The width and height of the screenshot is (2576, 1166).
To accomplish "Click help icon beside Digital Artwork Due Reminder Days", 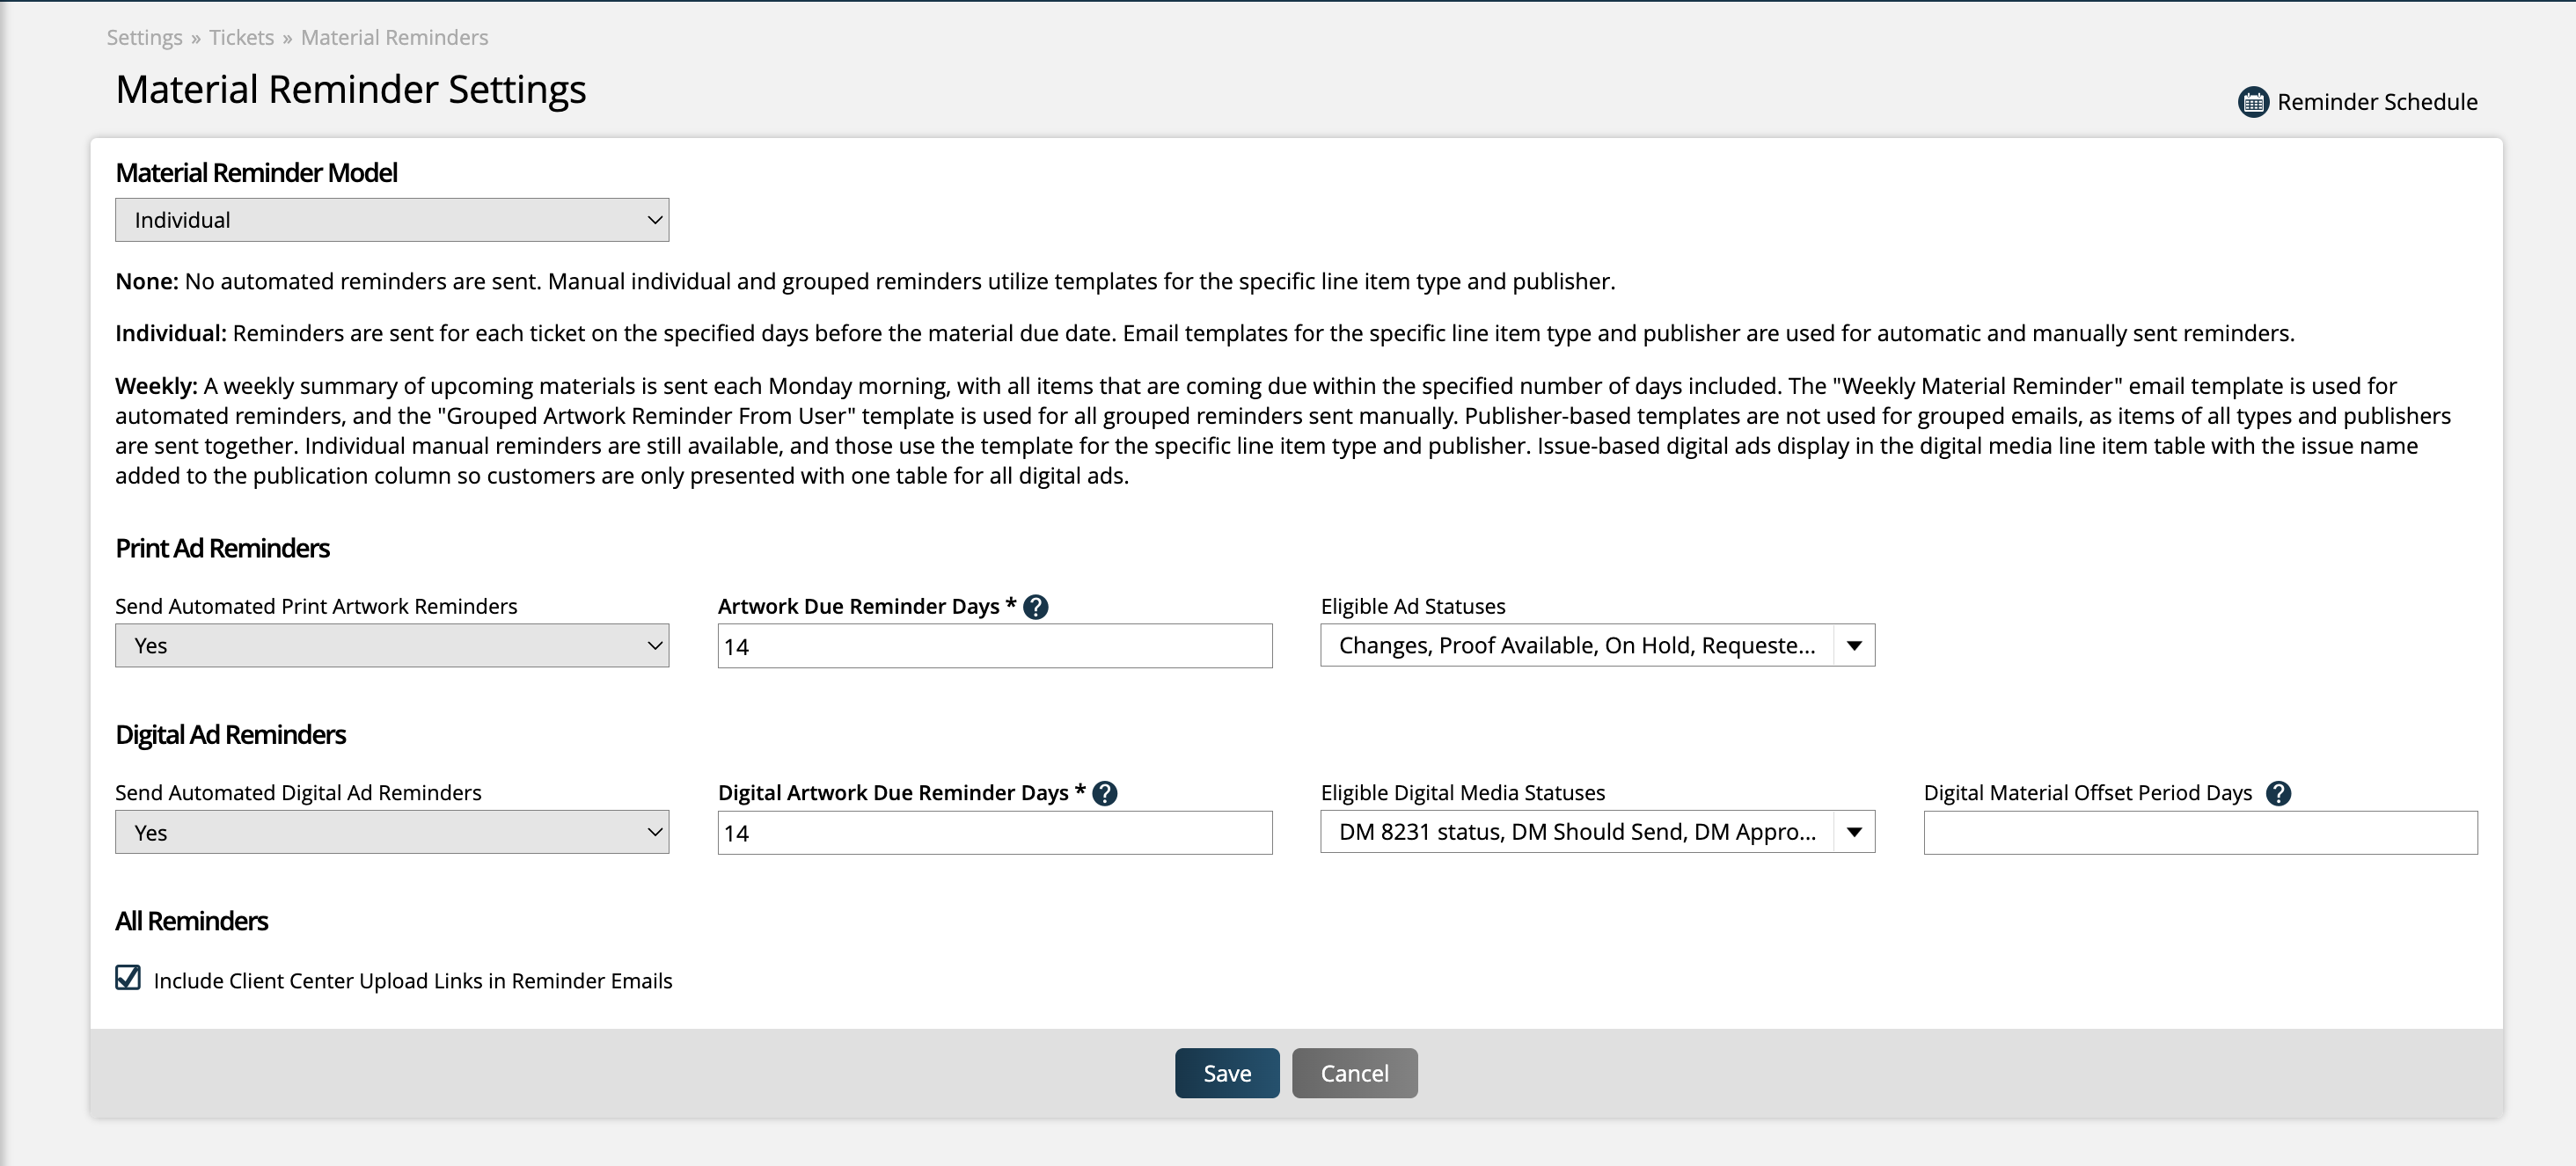I will (1105, 793).
